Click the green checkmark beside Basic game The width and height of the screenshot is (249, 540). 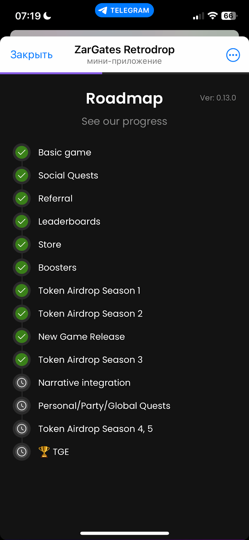coord(22,153)
